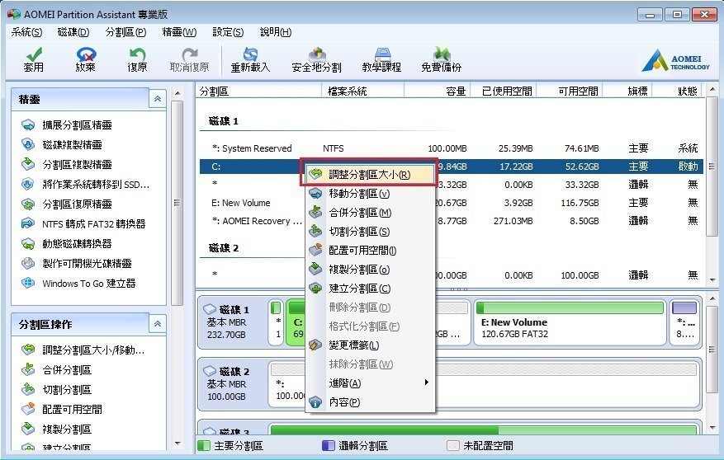This screenshot has width=724, height=460.
Task: Open the 教學課程 (Tutorial) toolbar icon
Action: 381,60
